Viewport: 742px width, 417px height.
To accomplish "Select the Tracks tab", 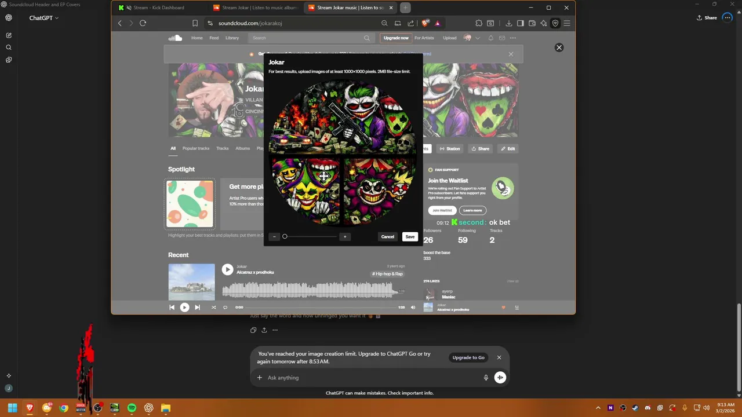I will point(223,148).
